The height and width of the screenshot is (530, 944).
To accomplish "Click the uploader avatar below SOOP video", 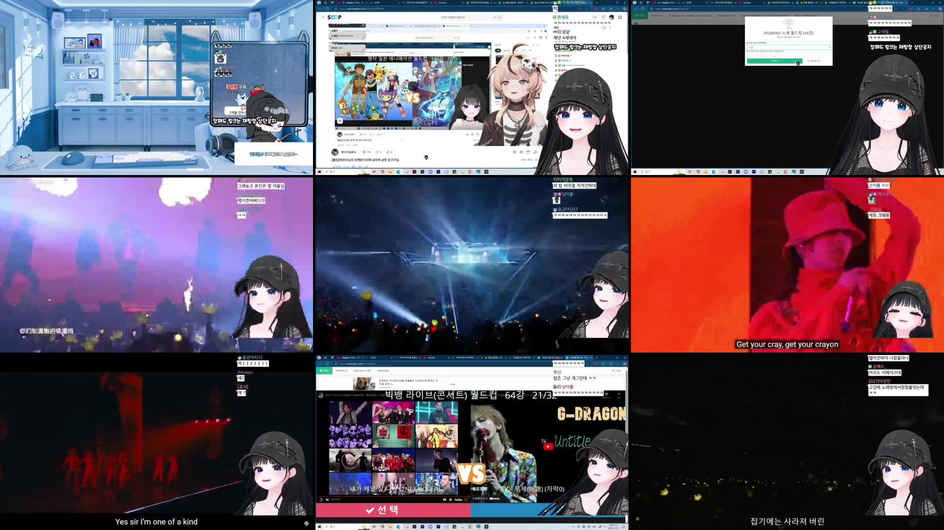I will 335,152.
